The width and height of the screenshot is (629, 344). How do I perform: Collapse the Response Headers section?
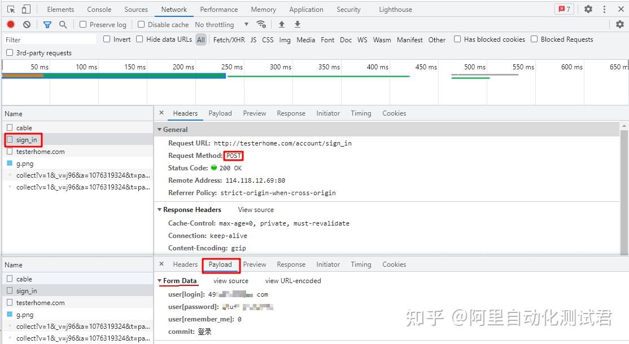point(159,209)
